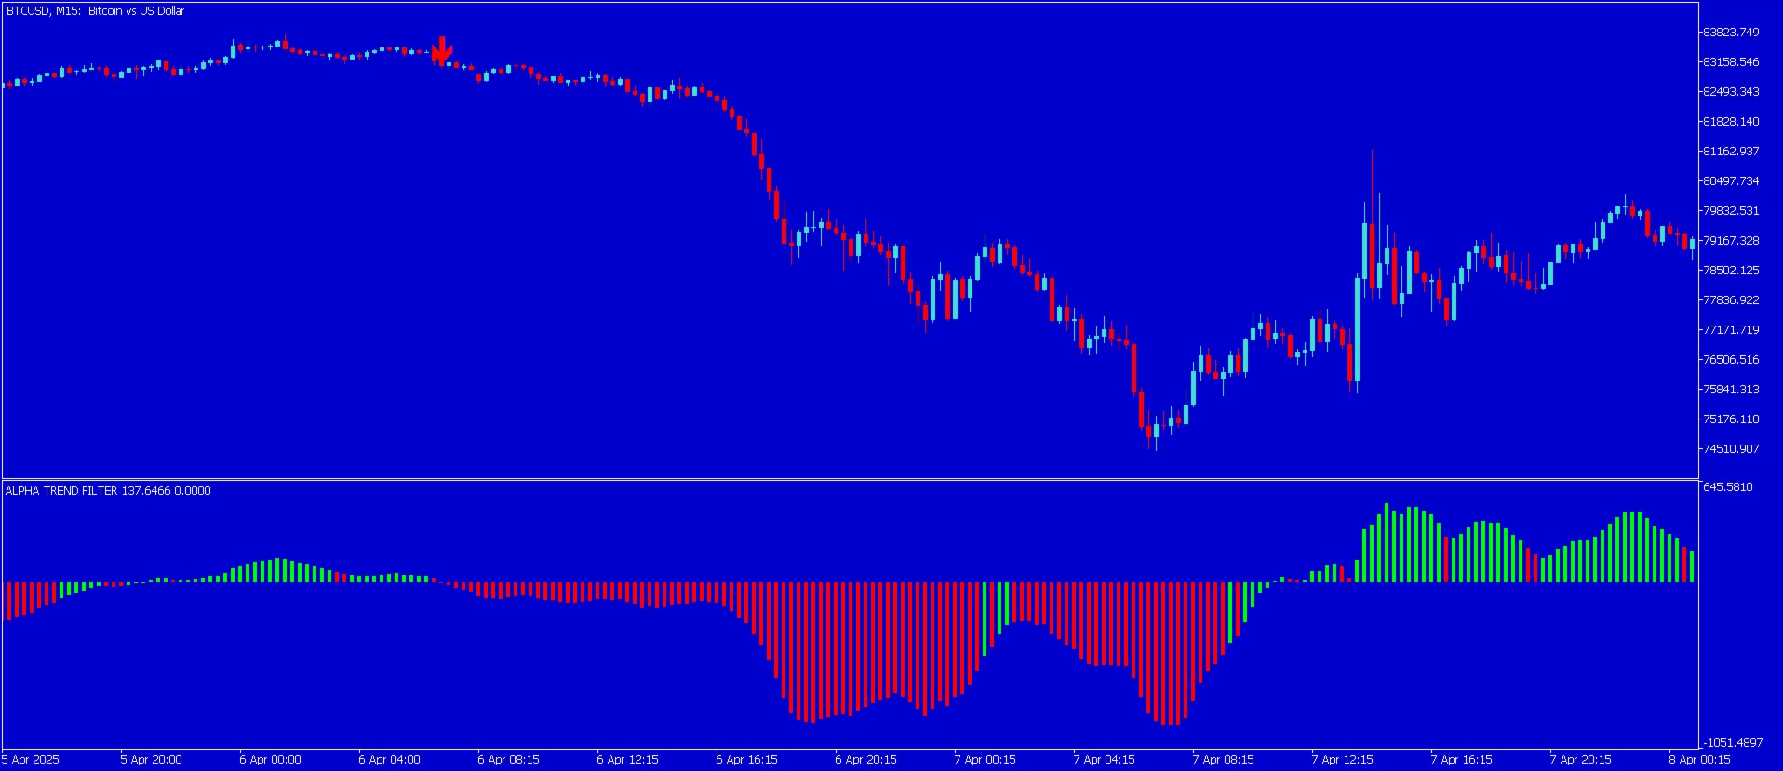The image size is (1783, 771).
Task: Click the indicator scale maximum 645.5810
Action: (1728, 487)
